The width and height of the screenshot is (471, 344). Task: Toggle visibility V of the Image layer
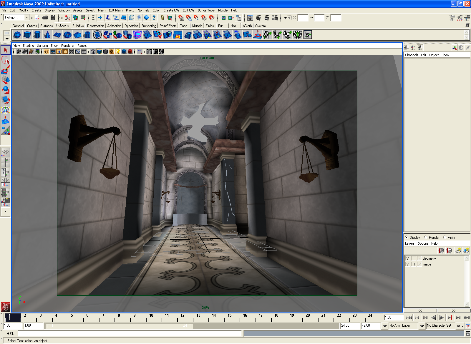click(x=407, y=264)
